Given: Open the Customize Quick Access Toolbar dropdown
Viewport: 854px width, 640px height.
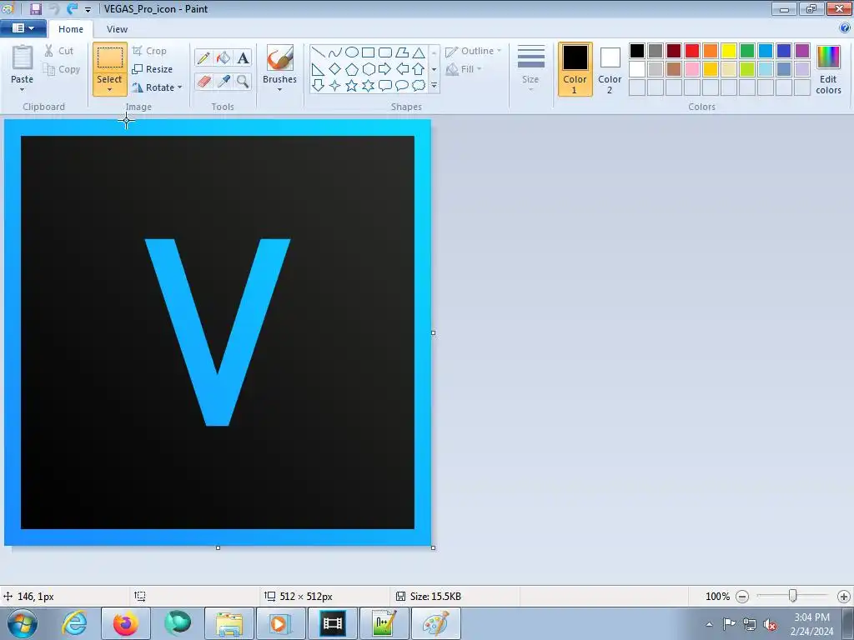Looking at the screenshot, I should click(x=88, y=9).
